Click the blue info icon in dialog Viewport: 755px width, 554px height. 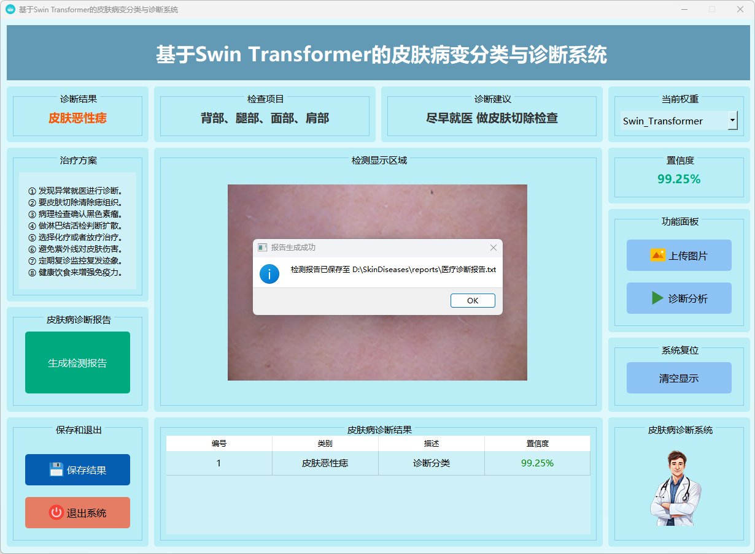[269, 273]
